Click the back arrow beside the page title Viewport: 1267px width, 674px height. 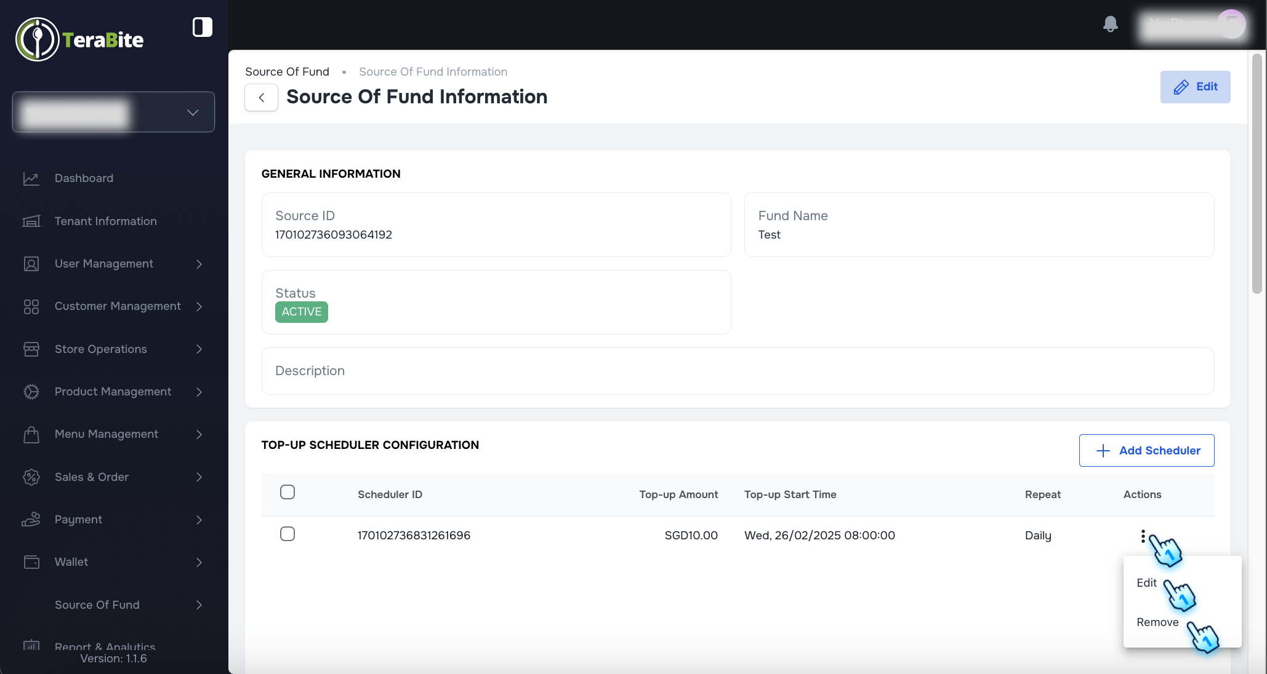261,97
